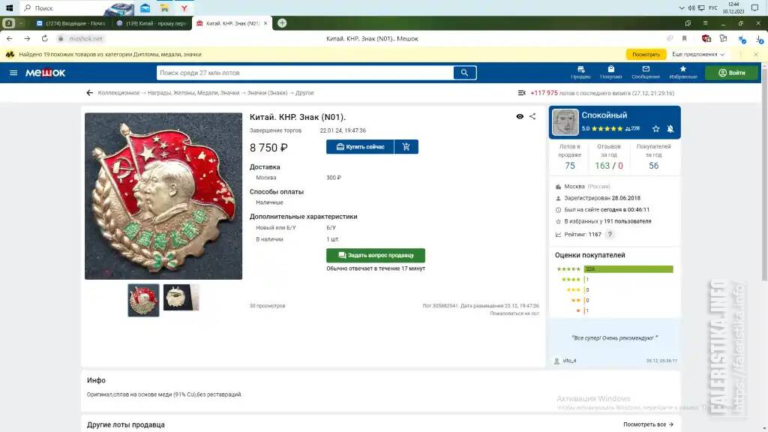Open Покупаю bag icon in header

click(x=610, y=73)
